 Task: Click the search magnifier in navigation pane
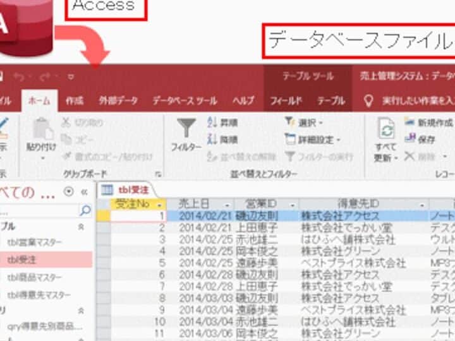[85, 210]
